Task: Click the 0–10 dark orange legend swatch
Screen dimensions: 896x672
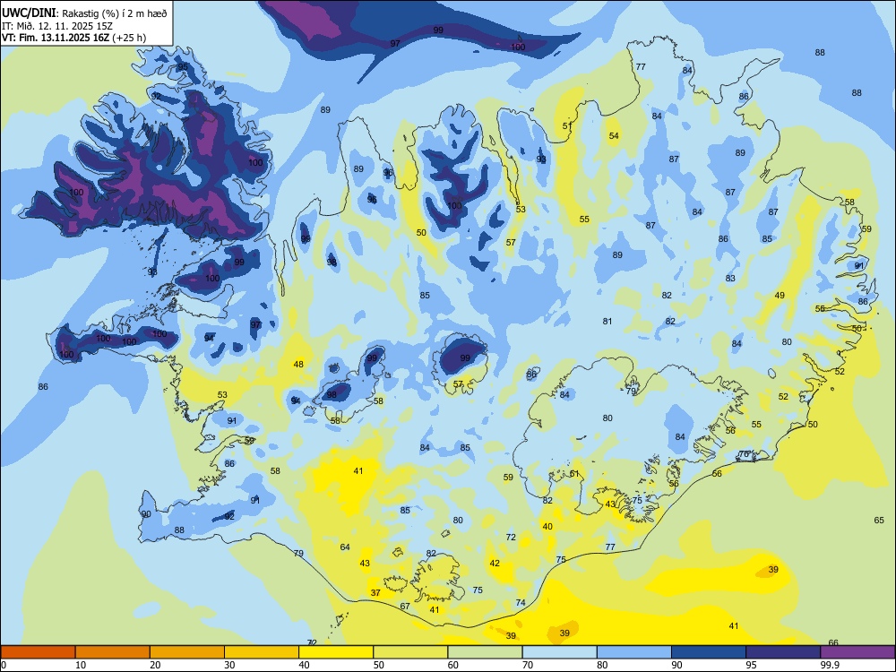Action: coord(38,652)
